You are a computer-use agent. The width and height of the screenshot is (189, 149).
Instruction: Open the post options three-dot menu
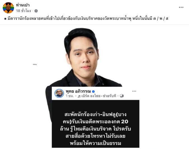point(181,7)
